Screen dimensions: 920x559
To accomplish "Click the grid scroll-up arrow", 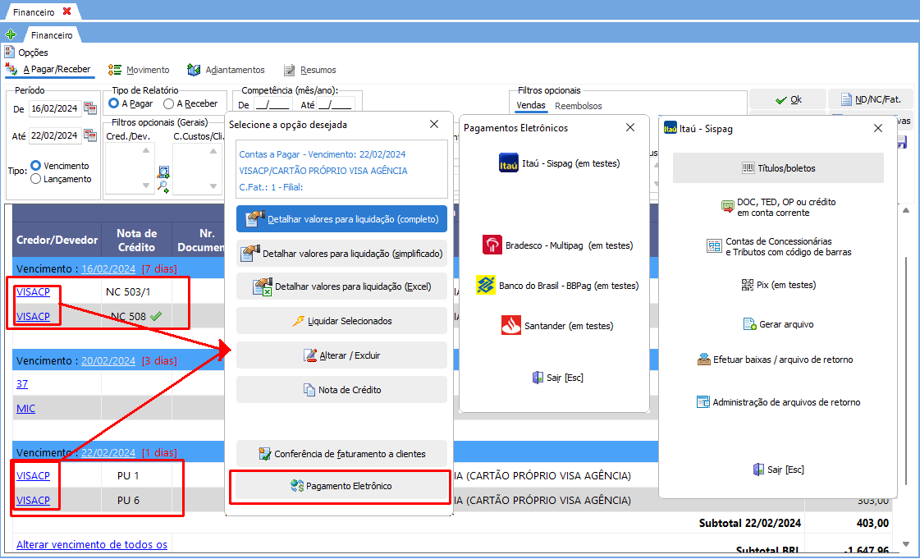I will pyautogui.click(x=906, y=210).
